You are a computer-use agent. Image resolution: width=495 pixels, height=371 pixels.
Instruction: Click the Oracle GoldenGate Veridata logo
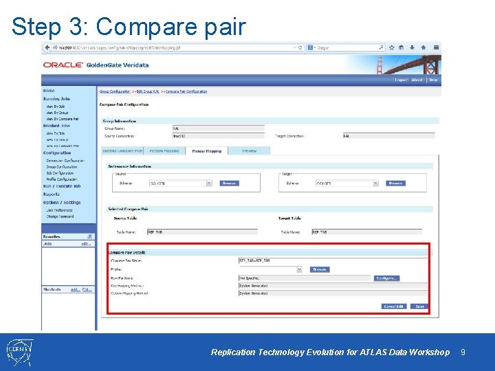96,65
